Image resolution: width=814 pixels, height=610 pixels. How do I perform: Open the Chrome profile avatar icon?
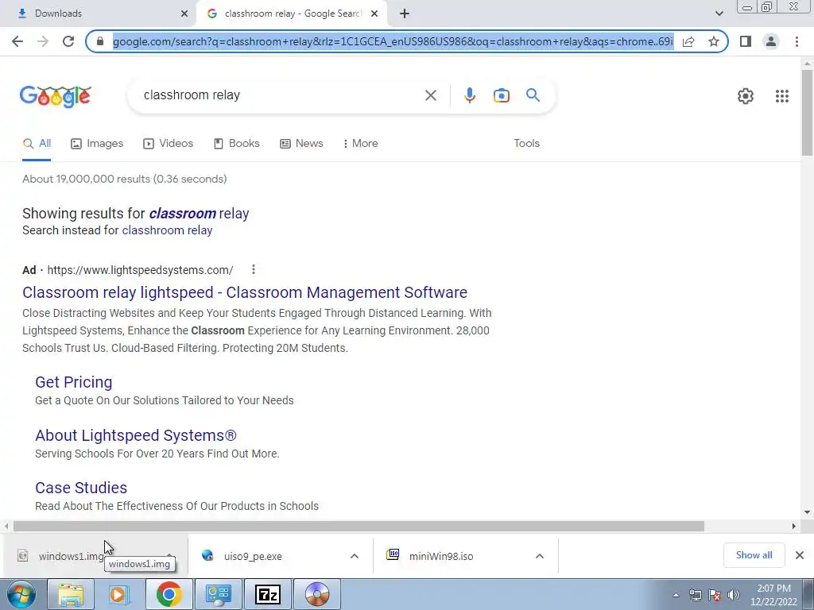point(771,41)
